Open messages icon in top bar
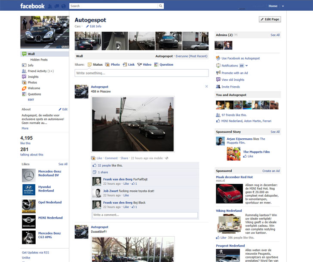Image resolution: width=313 pixels, height=262 pixels. click(x=57, y=6)
